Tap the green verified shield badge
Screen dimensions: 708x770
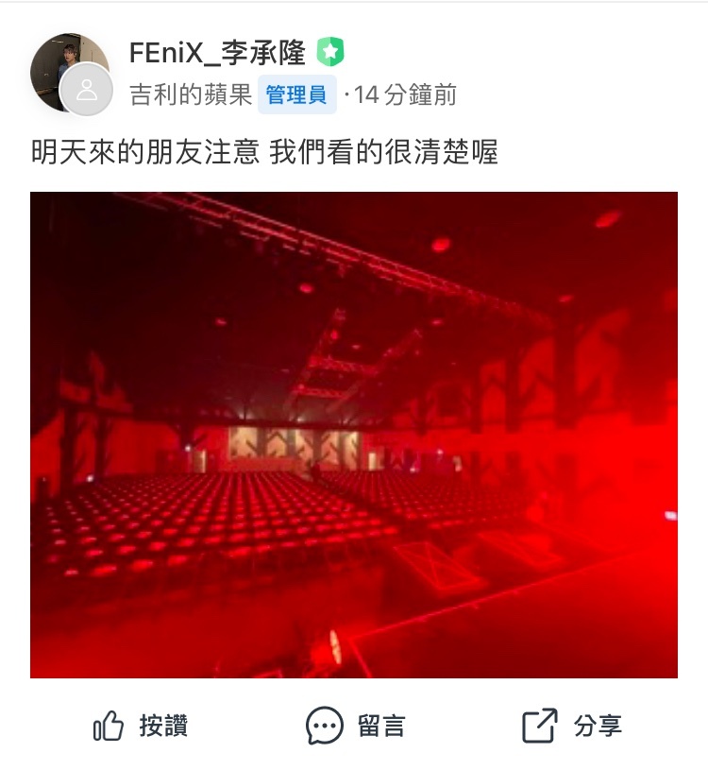point(330,52)
